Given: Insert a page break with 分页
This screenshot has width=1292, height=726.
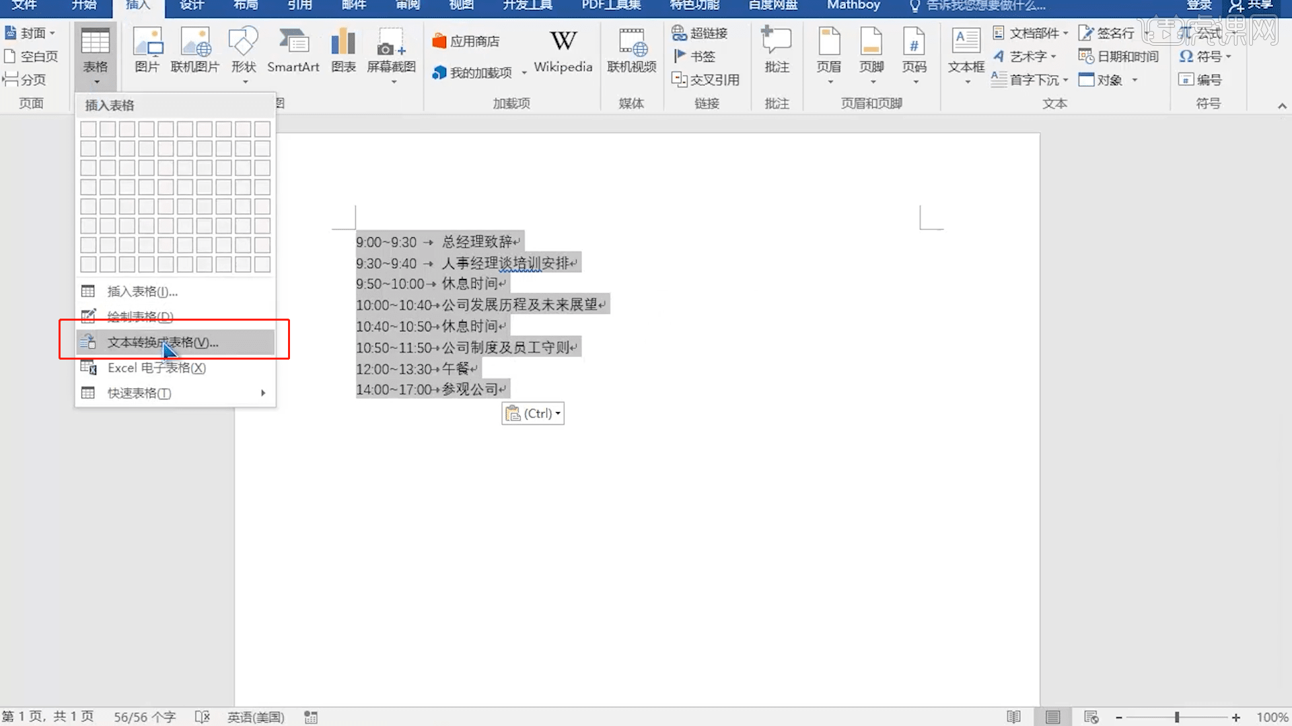Looking at the screenshot, I should [25, 80].
